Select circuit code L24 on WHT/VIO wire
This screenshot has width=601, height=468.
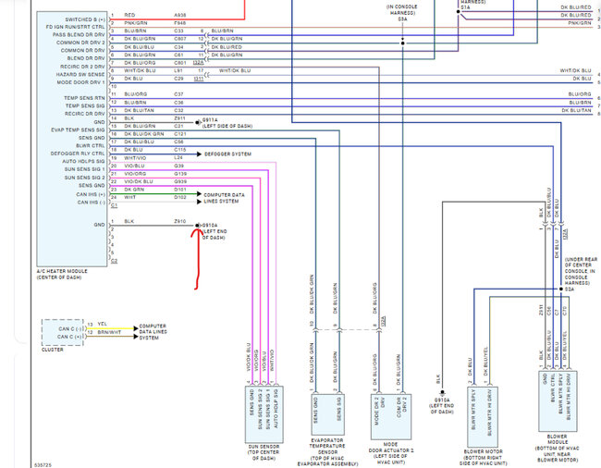coord(178,157)
